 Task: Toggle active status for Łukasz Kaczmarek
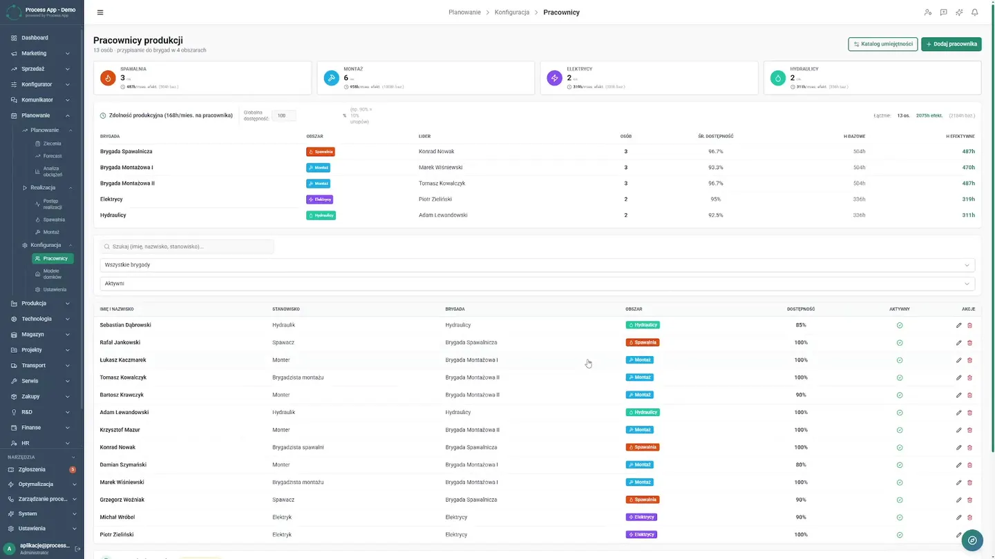[900, 360]
